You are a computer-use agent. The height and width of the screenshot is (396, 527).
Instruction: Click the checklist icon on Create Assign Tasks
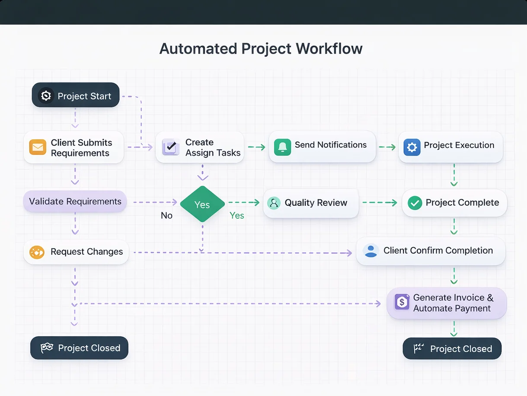pyautogui.click(x=171, y=147)
